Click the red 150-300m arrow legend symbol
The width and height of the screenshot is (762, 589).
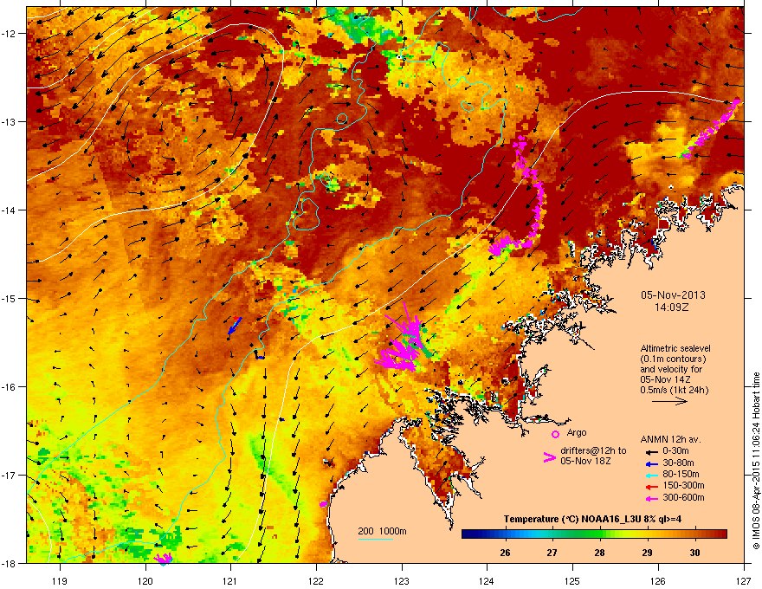coord(650,487)
